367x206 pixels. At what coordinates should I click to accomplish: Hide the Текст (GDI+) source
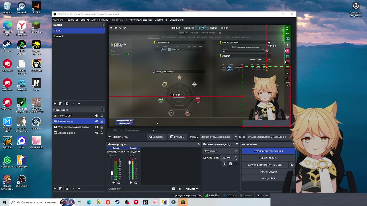click(97, 116)
